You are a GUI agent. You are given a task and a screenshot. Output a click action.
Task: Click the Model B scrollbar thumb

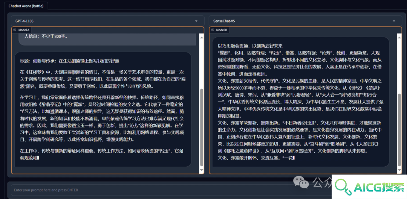pos(399,129)
